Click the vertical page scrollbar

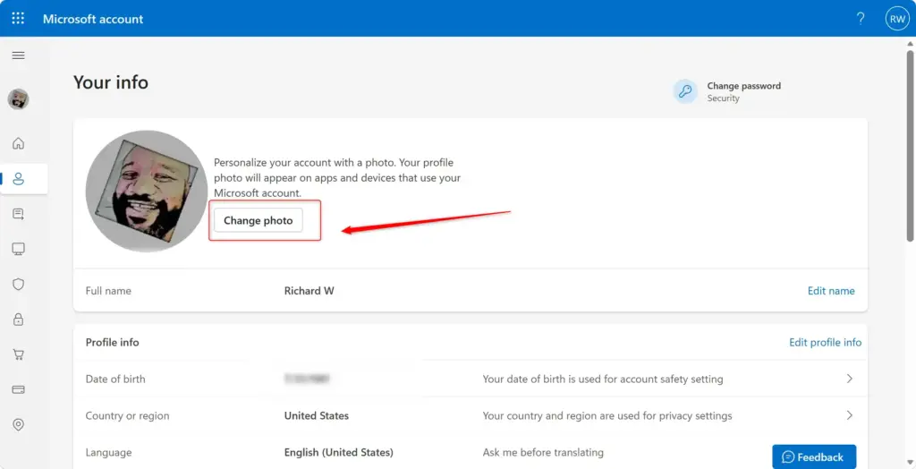pyautogui.click(x=910, y=146)
